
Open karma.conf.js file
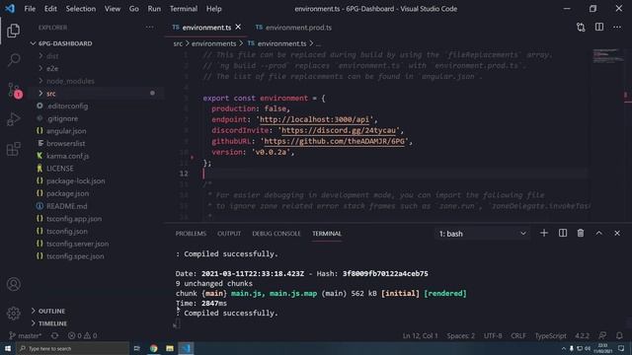[x=68, y=156]
